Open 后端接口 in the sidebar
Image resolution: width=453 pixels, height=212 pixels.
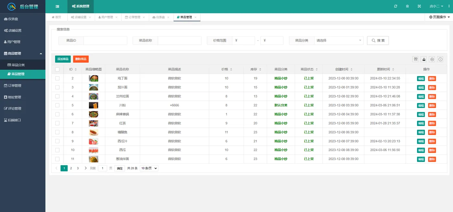coord(23,120)
